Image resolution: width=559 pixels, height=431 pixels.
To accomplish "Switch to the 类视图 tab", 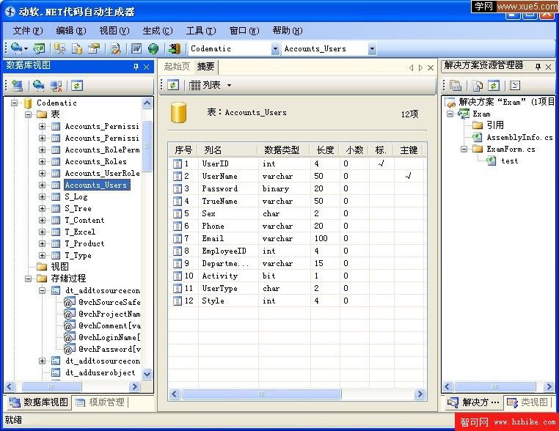I will pos(527,402).
